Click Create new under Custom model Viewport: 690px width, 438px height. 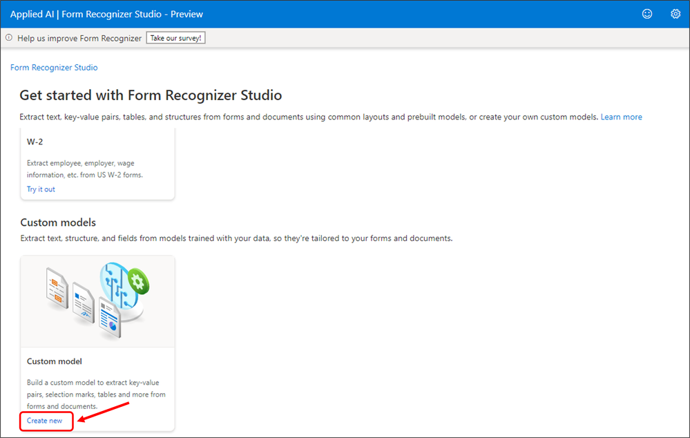tap(44, 421)
